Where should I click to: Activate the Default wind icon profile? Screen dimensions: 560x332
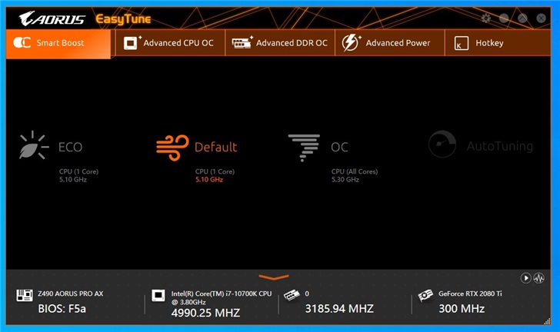tap(172, 148)
